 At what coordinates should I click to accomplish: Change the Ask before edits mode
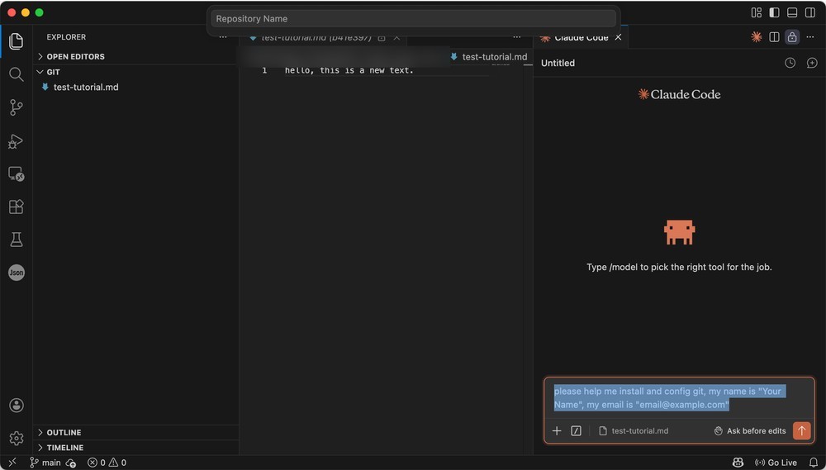(x=750, y=431)
